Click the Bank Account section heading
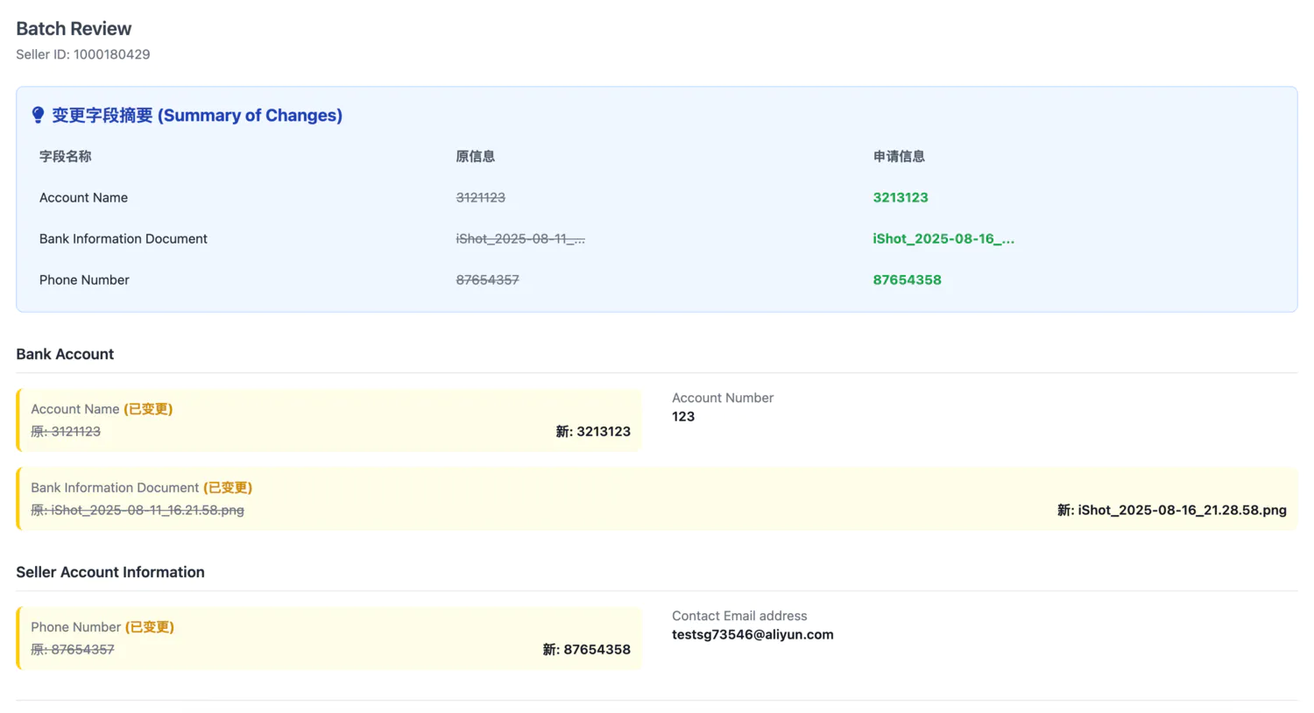This screenshot has height=713, width=1314. click(65, 354)
